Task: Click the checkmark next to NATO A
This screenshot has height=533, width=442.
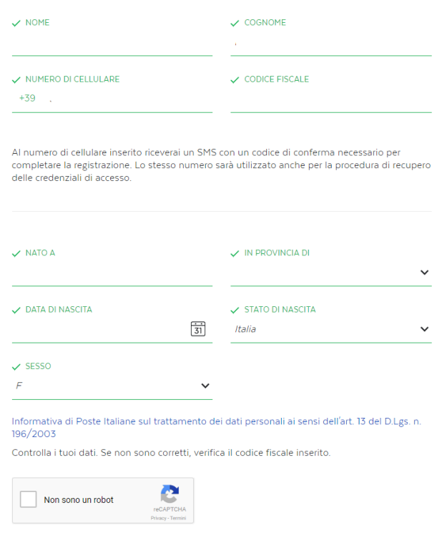Action: (x=16, y=253)
